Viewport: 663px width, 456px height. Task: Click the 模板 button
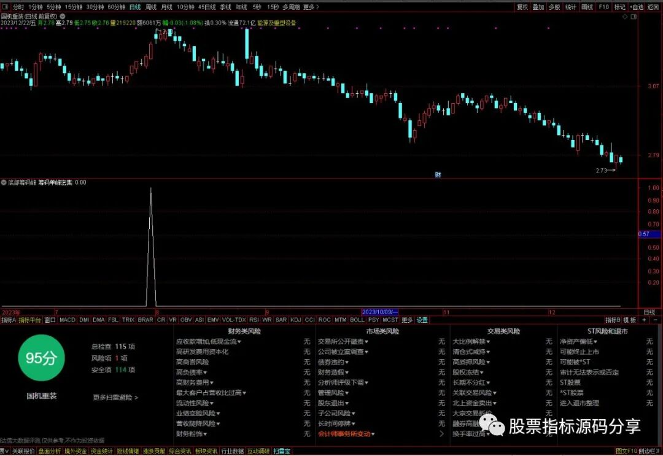coord(630,320)
